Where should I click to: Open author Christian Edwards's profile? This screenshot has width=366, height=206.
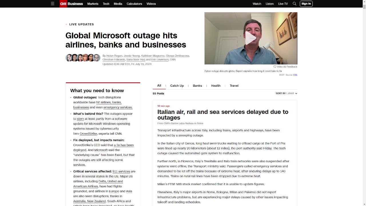coord(114,60)
